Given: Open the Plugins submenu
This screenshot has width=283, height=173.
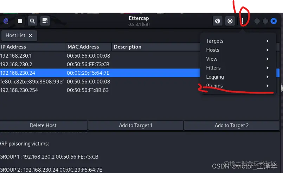Looking at the screenshot, I should 214,86.
